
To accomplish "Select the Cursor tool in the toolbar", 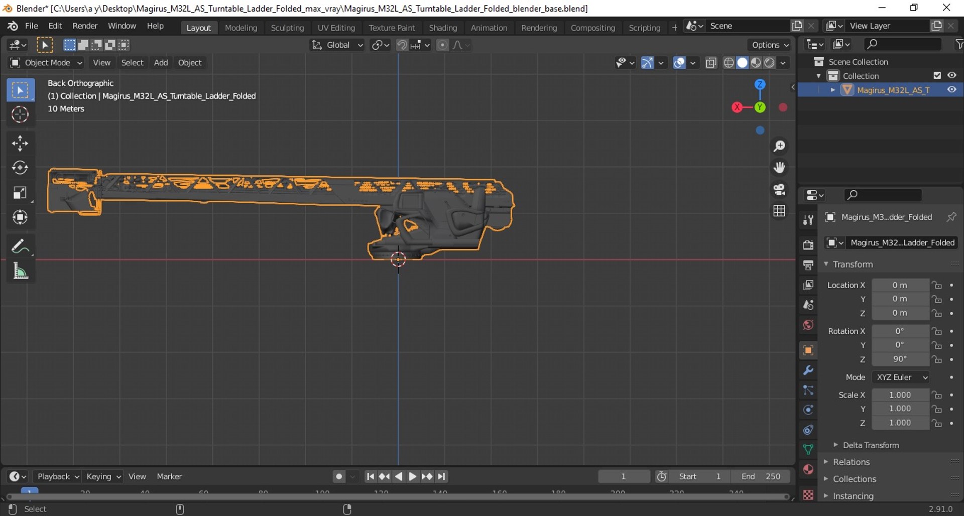I will pos(20,115).
